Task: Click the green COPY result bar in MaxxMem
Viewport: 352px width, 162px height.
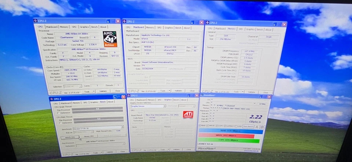Action: pyautogui.click(x=229, y=140)
